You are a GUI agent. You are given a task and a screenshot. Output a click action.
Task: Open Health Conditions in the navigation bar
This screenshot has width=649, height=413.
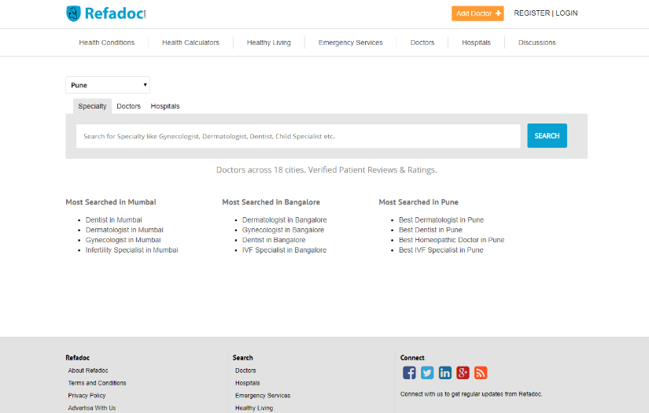coord(107,42)
